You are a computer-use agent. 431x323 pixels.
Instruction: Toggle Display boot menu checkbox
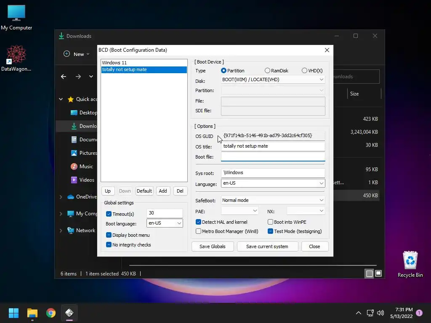(x=109, y=235)
